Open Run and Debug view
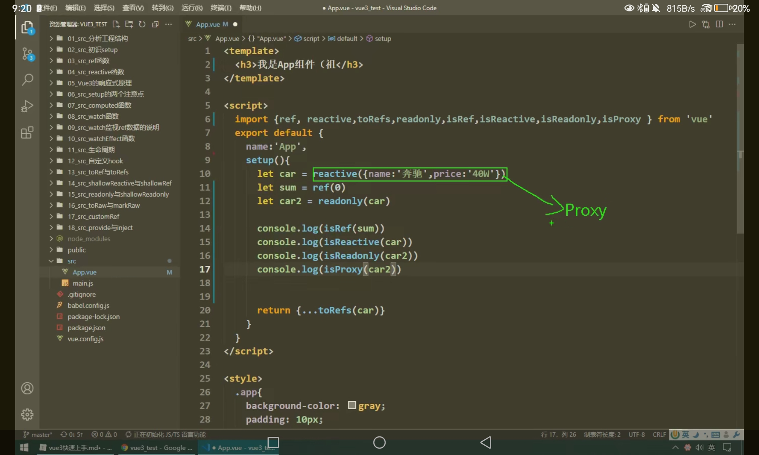The image size is (759, 455). click(27, 106)
